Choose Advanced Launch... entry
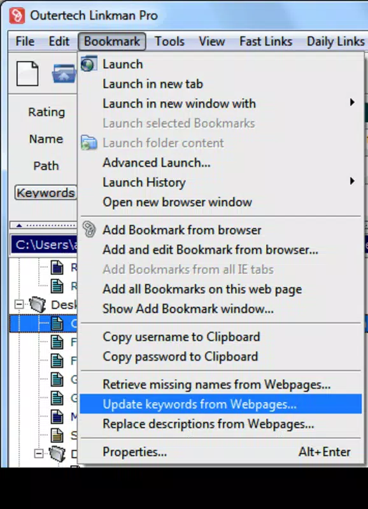The height and width of the screenshot is (509, 368). [x=221, y=163]
